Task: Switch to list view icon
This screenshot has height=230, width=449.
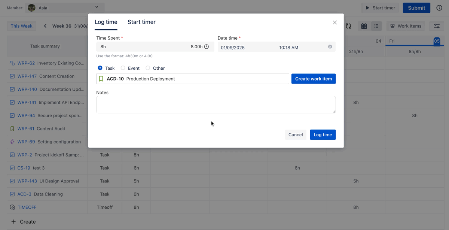Action: click(x=376, y=26)
